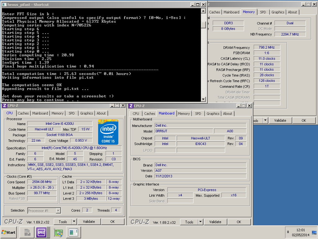This screenshot has height=239, width=318.
Task: Click Validate in the Memory CPU-Z window
Action: tap(280, 120)
